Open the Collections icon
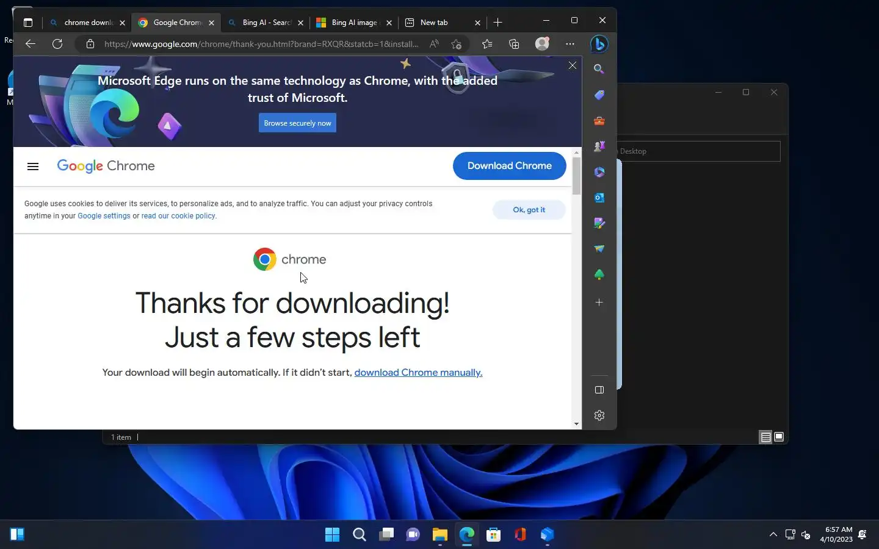 point(514,44)
